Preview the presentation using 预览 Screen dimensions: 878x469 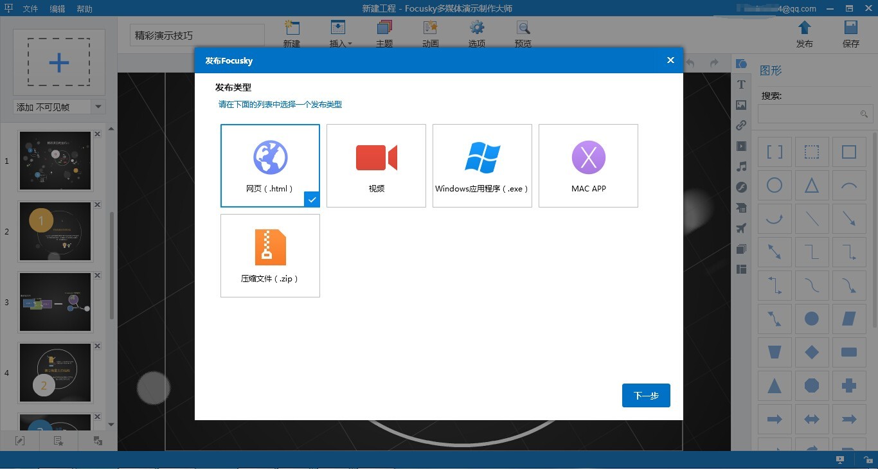pos(523,33)
